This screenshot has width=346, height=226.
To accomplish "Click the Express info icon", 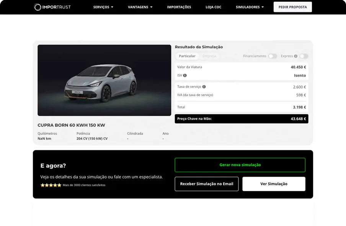I will click(x=295, y=56).
